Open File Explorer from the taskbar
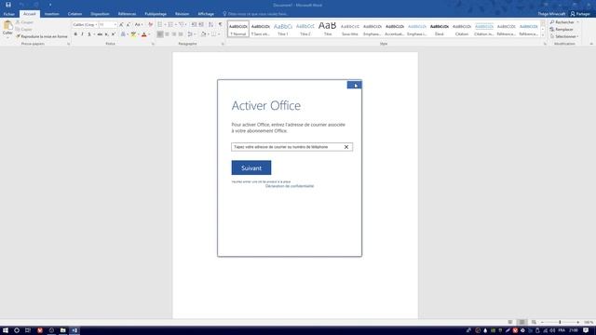Screen dimensions: 596x335 [x=62, y=330]
